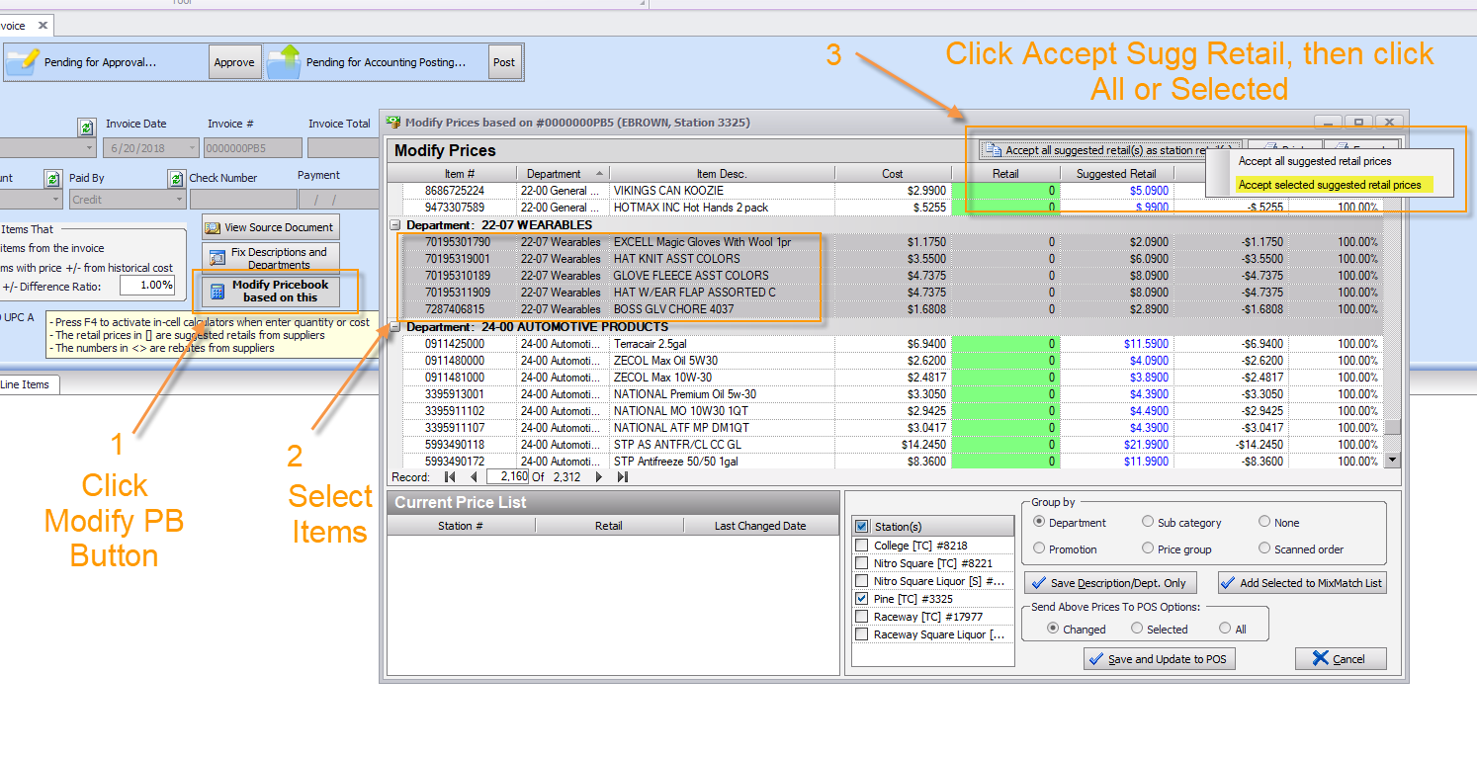This screenshot has height=758, width=1477.
Task: Click the green Retail cell for ZECOL Max 10W-30
Action: pyautogui.click(x=1005, y=378)
